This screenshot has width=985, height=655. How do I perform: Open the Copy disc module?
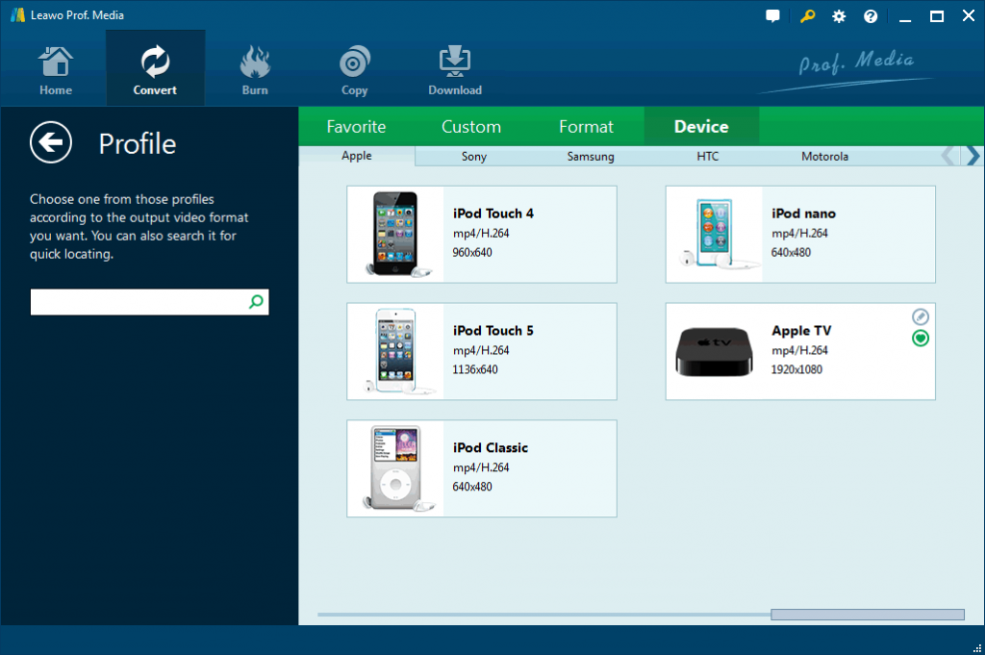[x=354, y=69]
